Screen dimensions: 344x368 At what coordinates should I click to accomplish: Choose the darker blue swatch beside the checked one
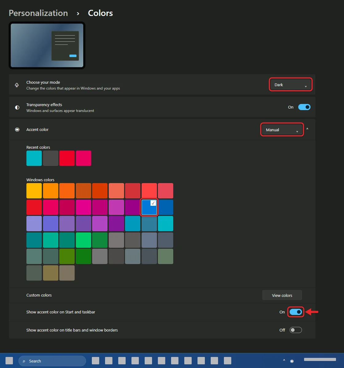[x=166, y=207]
